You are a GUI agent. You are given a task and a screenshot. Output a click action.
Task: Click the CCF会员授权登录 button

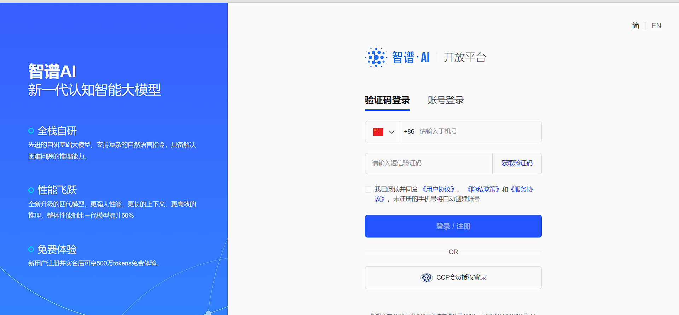click(x=453, y=277)
